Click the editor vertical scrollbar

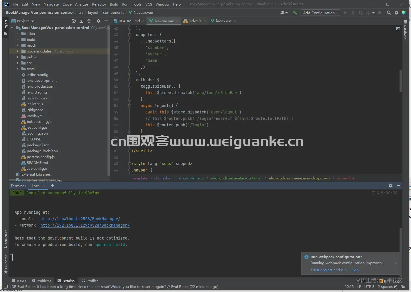coord(400,81)
